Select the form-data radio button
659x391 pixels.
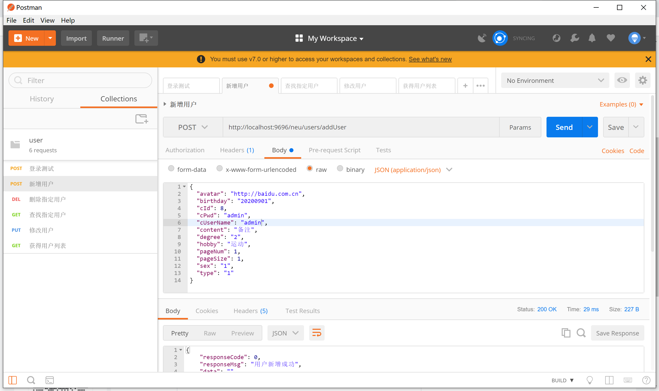pos(171,168)
